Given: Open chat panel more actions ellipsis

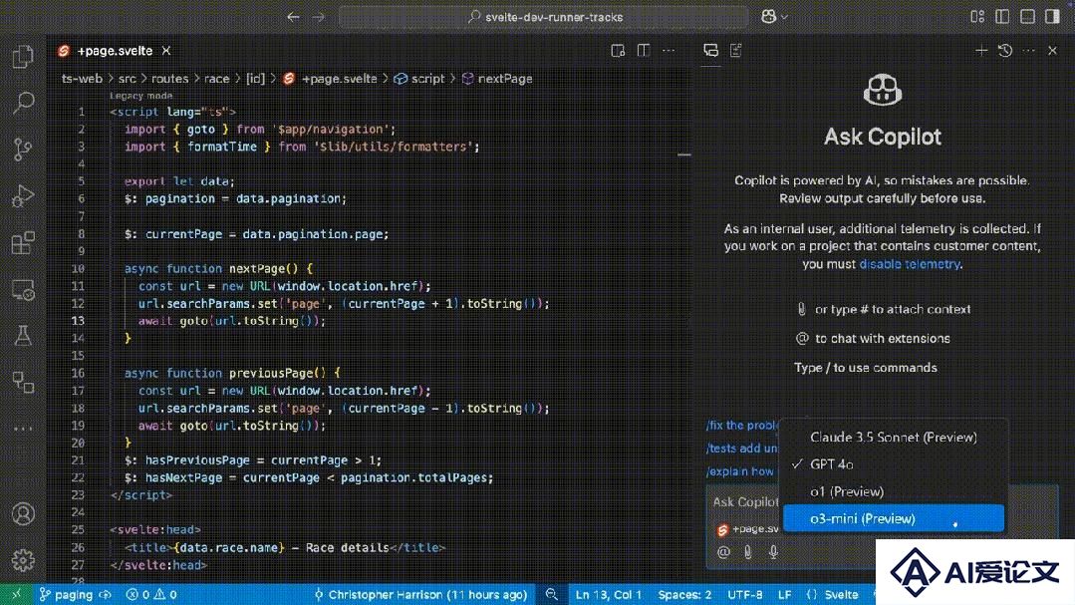Looking at the screenshot, I should point(1028,51).
